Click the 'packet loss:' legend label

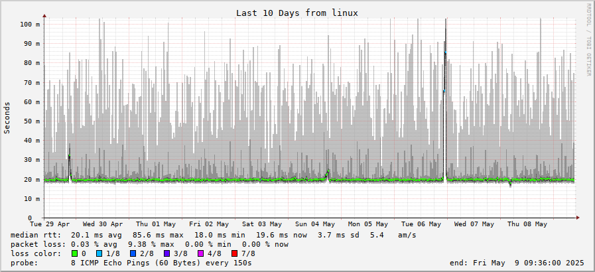38,244
